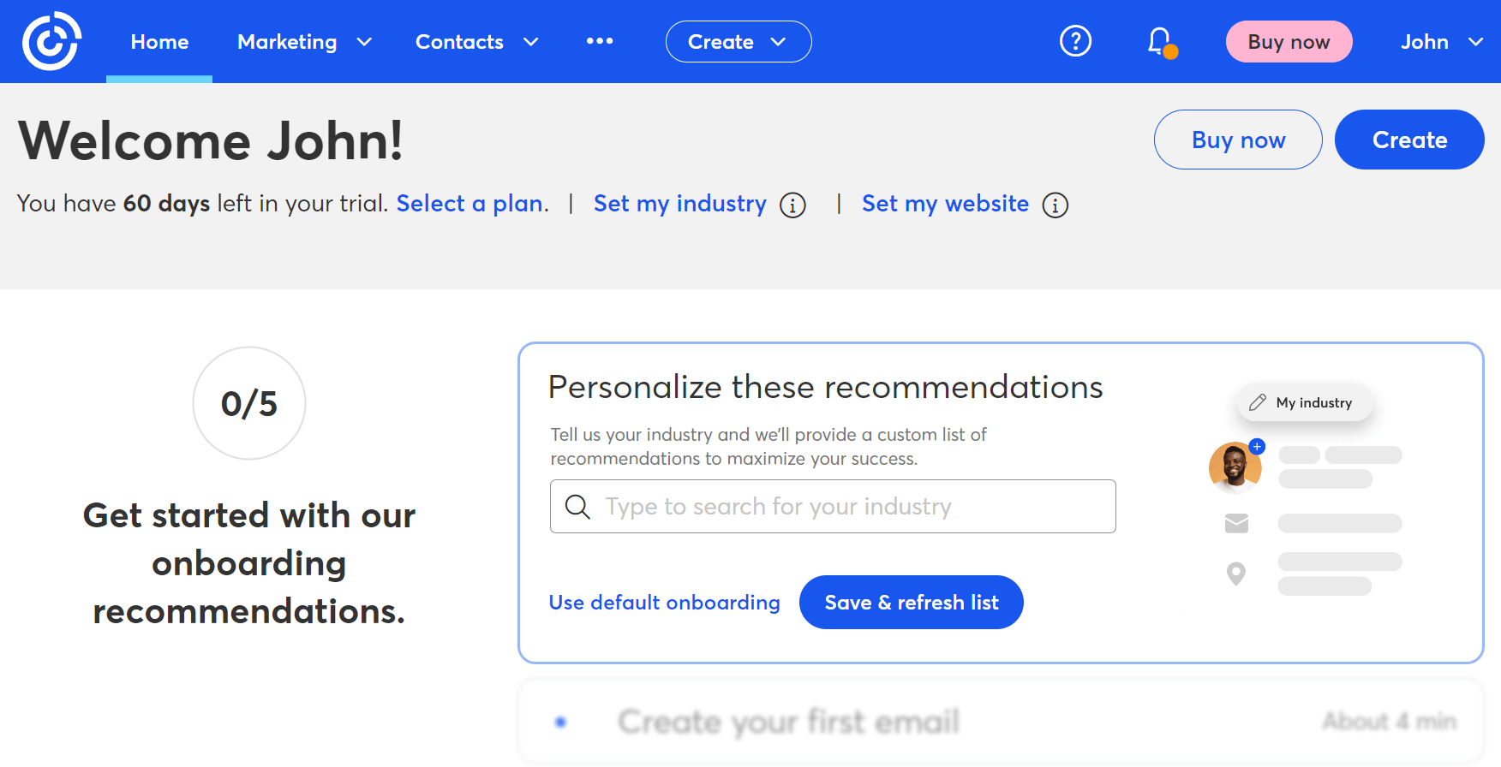Screen dimensions: 1501x767
Task: Expand the Contacts dropdown
Action: pyautogui.click(x=477, y=41)
